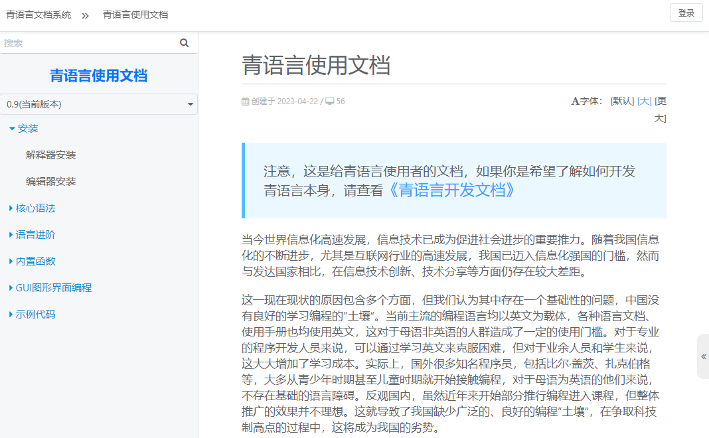Viewport: 709px width, 438px height.
Task: Expand the GUI图形界面编程 section
Action: [50, 288]
